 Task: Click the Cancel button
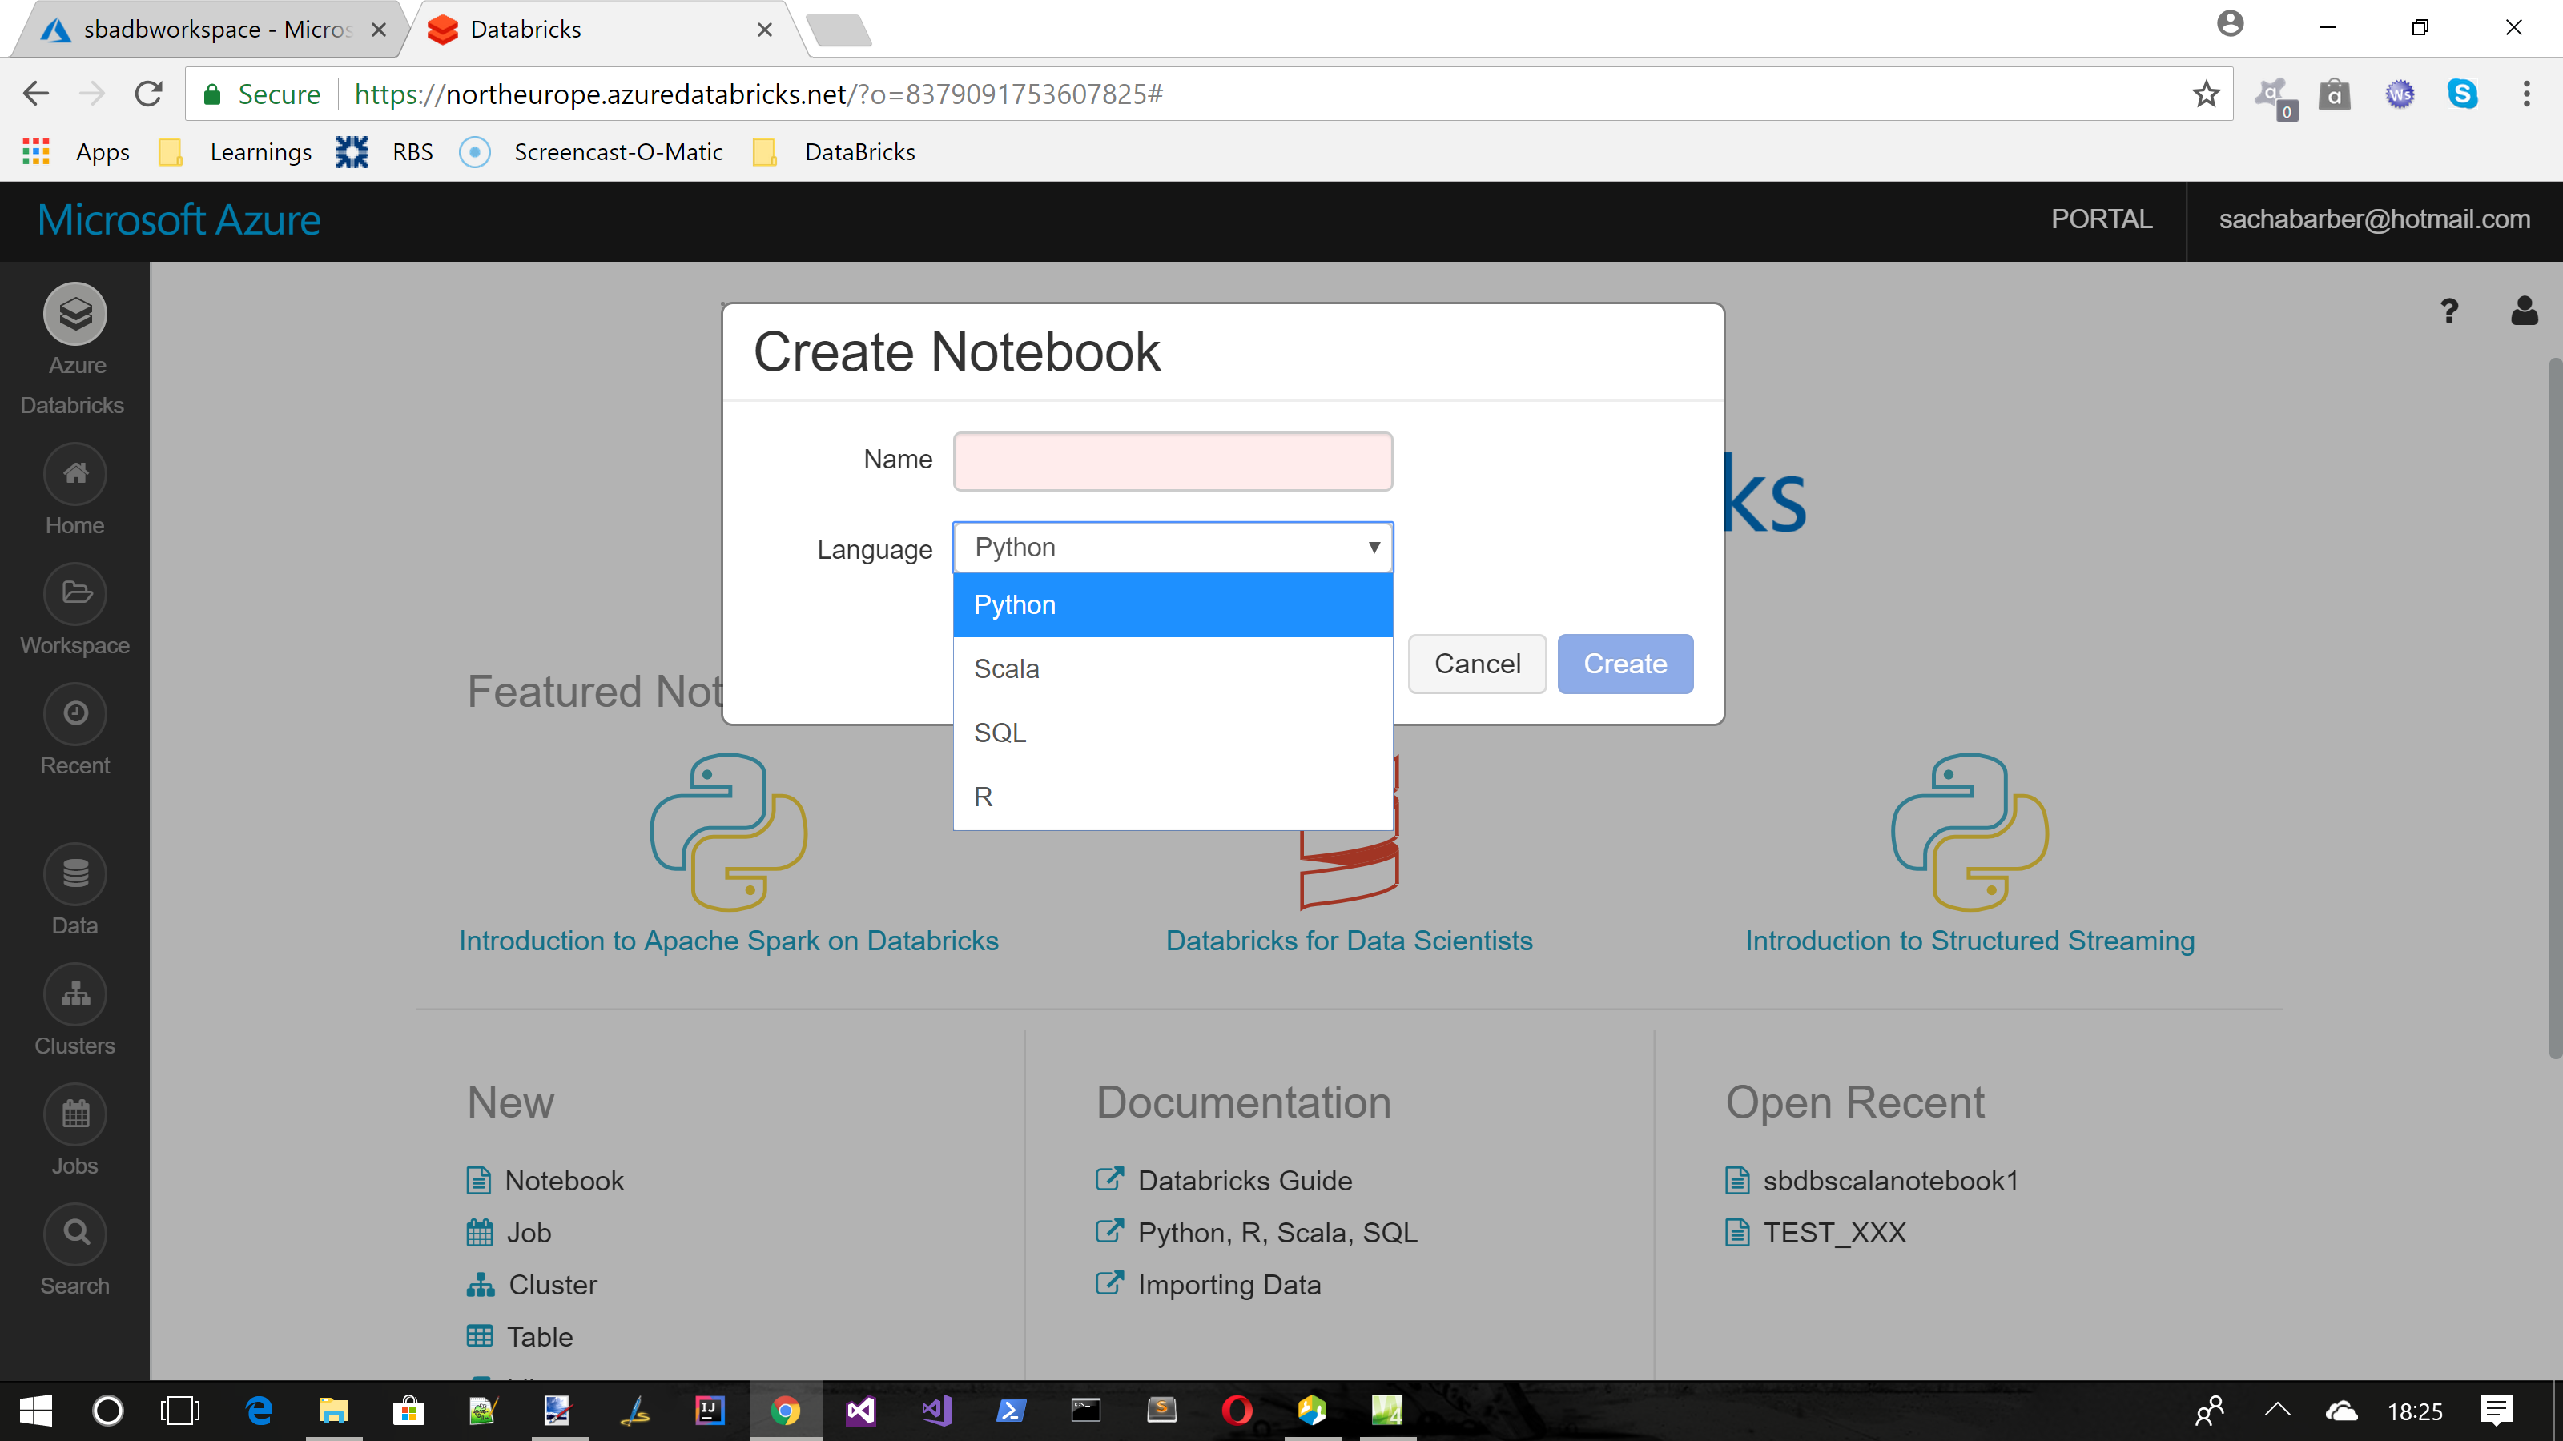coord(1478,664)
